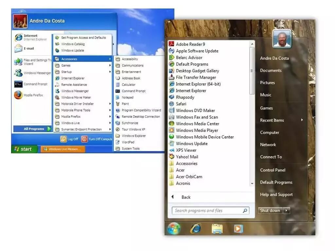Expand Symantec Endpoint Protection submenu
335x251 pixels.
coord(110,129)
